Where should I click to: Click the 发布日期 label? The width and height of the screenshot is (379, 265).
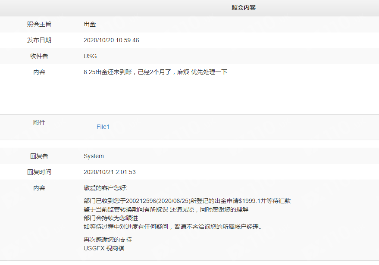click(x=39, y=40)
